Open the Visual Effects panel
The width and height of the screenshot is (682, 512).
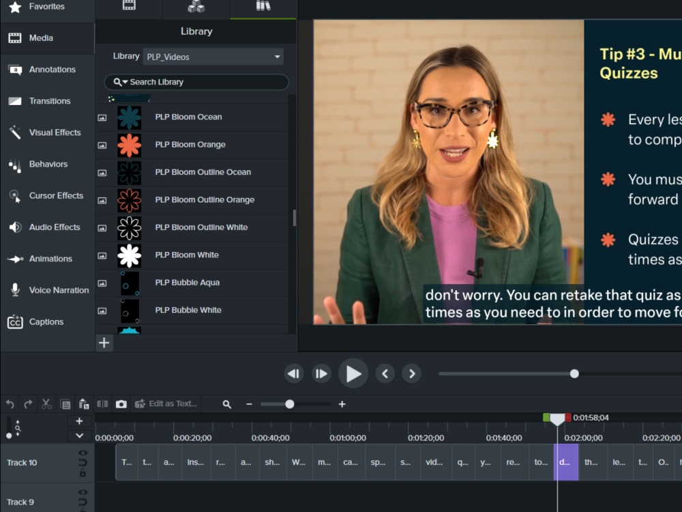[x=46, y=132]
